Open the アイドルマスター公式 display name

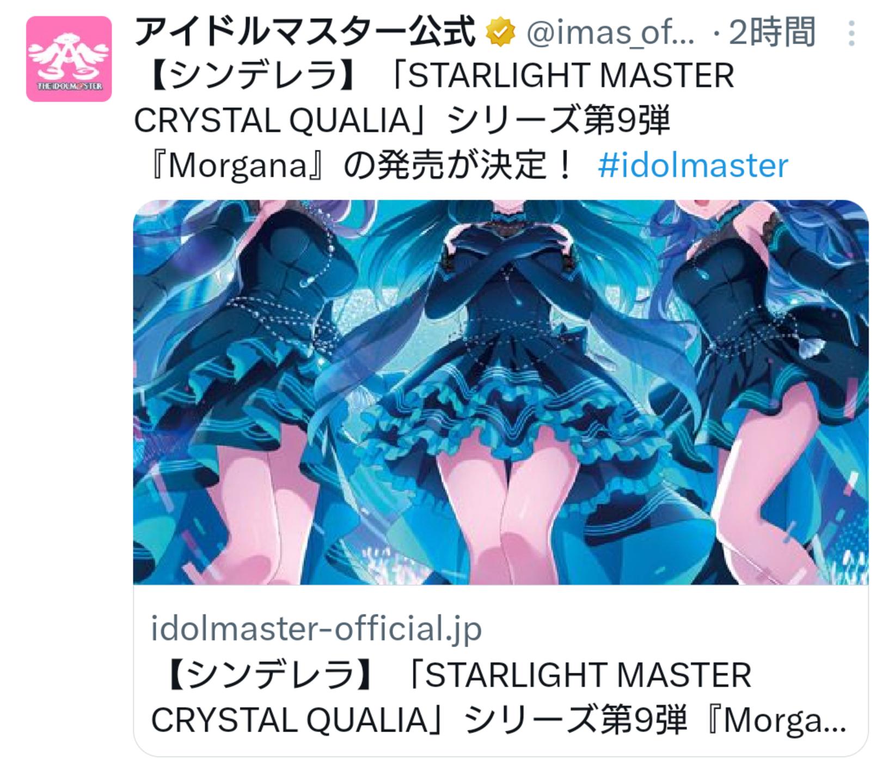[304, 33]
